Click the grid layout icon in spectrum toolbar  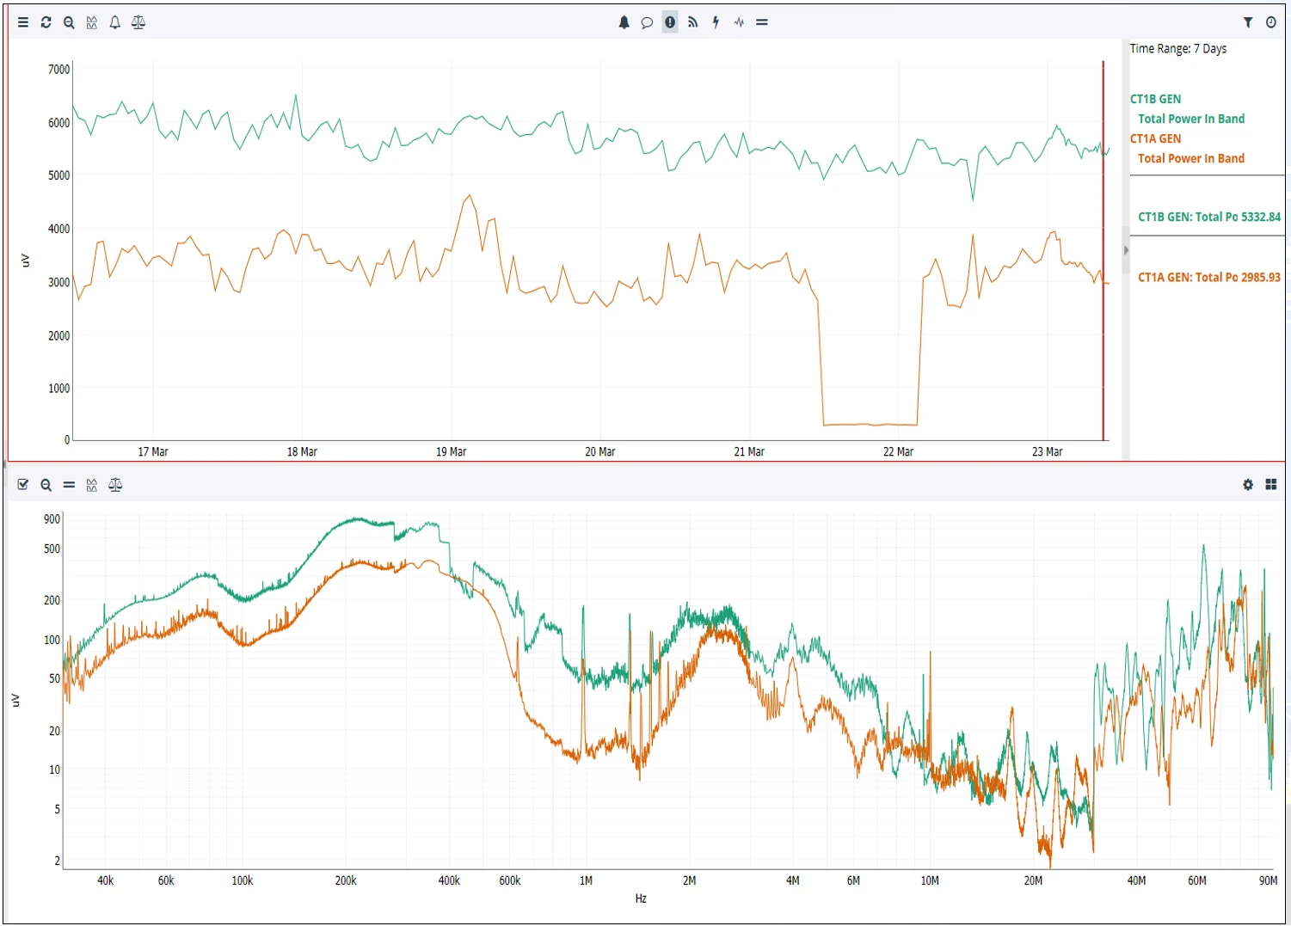tap(1271, 485)
